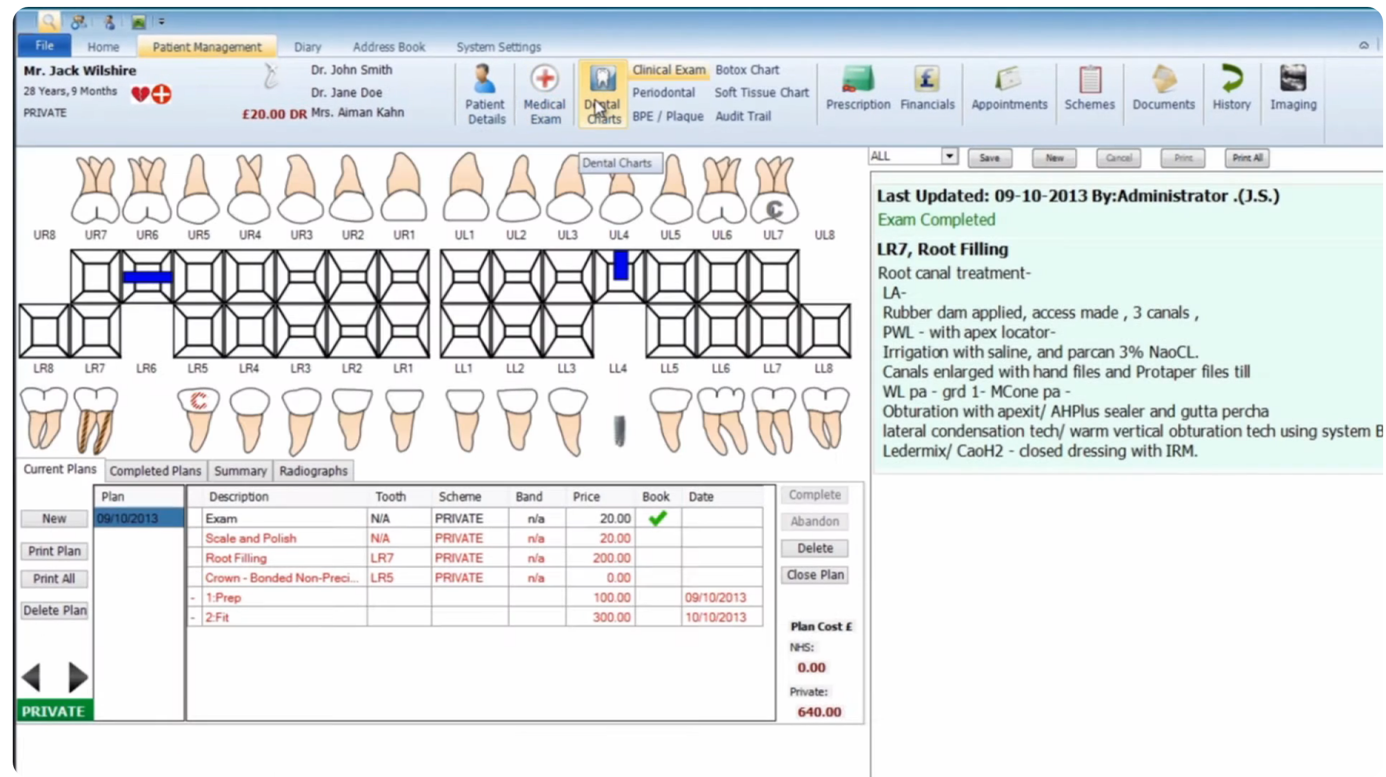Click the Print All plans button
The image size is (1386, 777).
tap(54, 579)
